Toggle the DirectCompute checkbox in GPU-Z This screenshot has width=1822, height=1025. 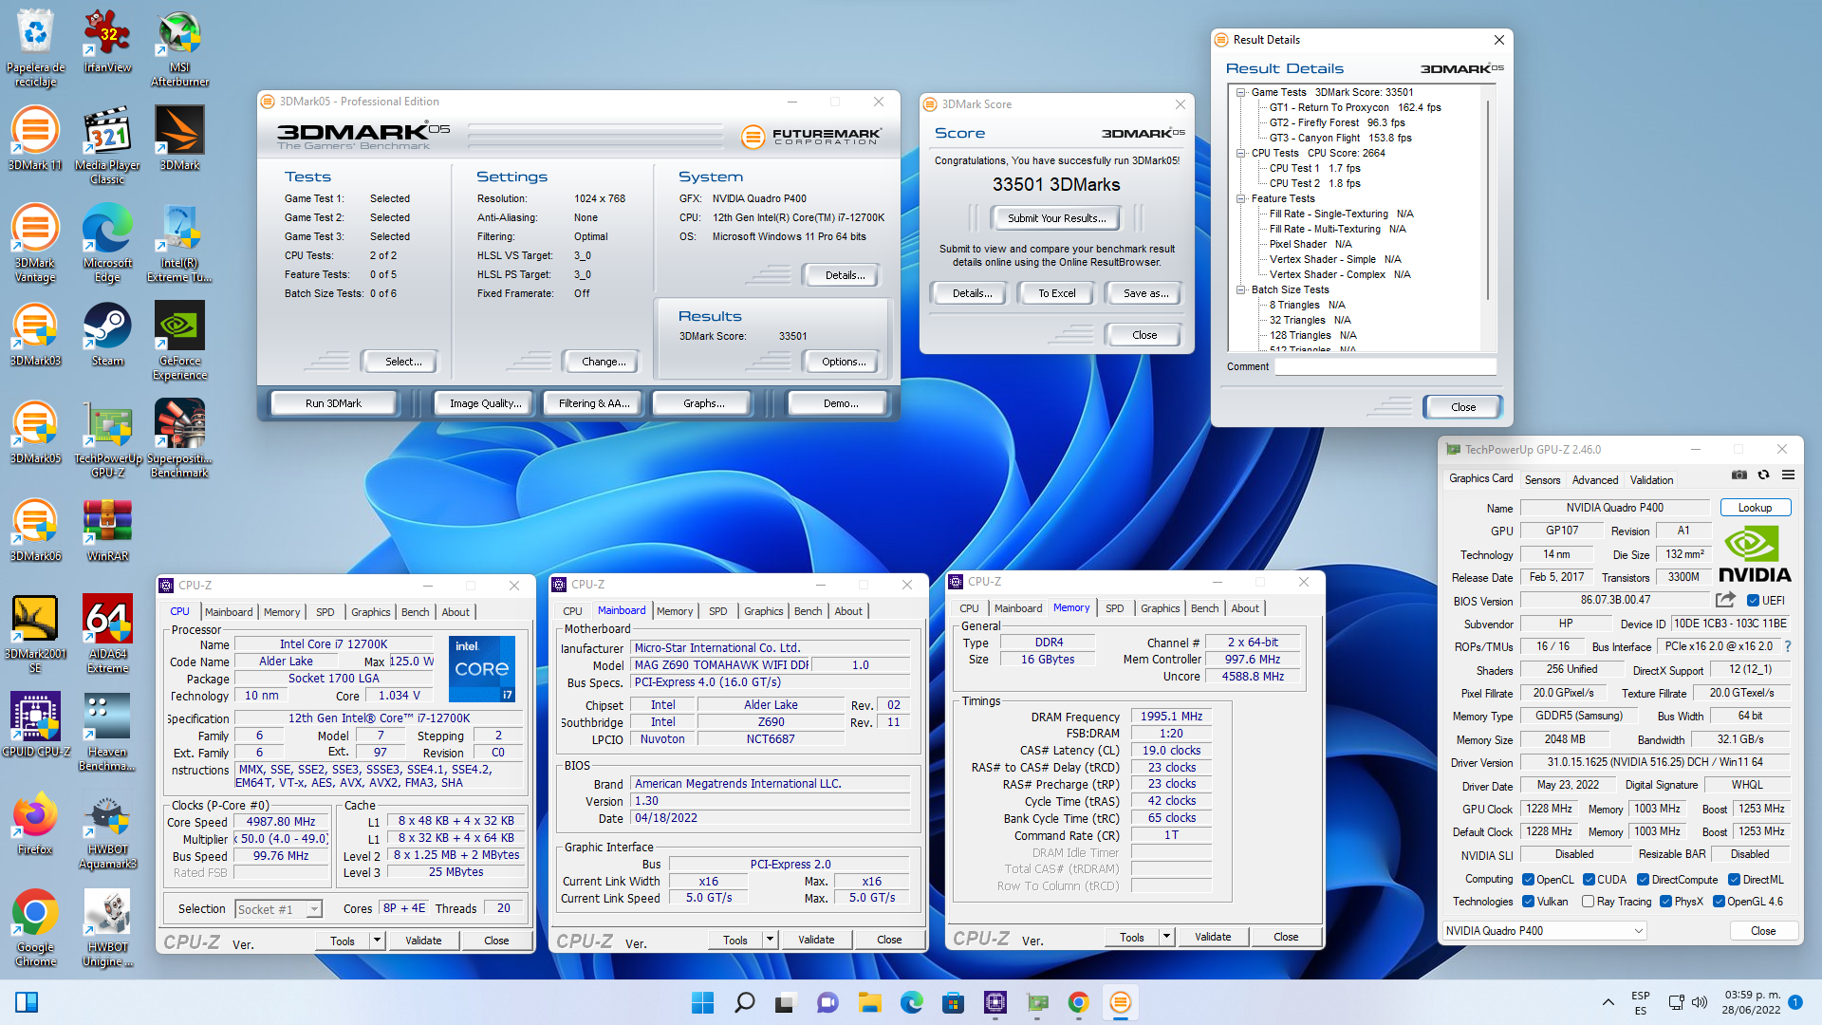click(1643, 880)
